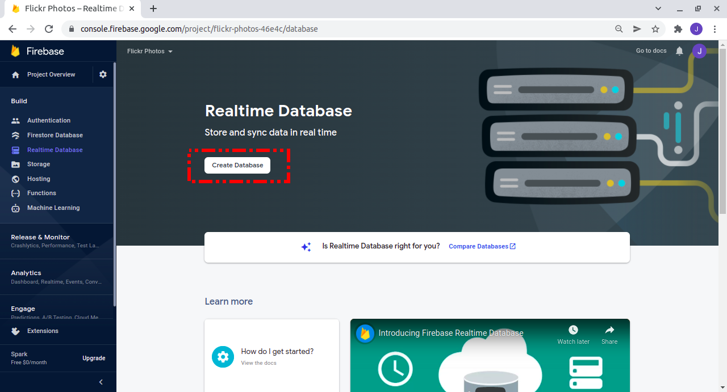Click the video Watch later clock icon
Screen dimensions: 727x392
573,330
